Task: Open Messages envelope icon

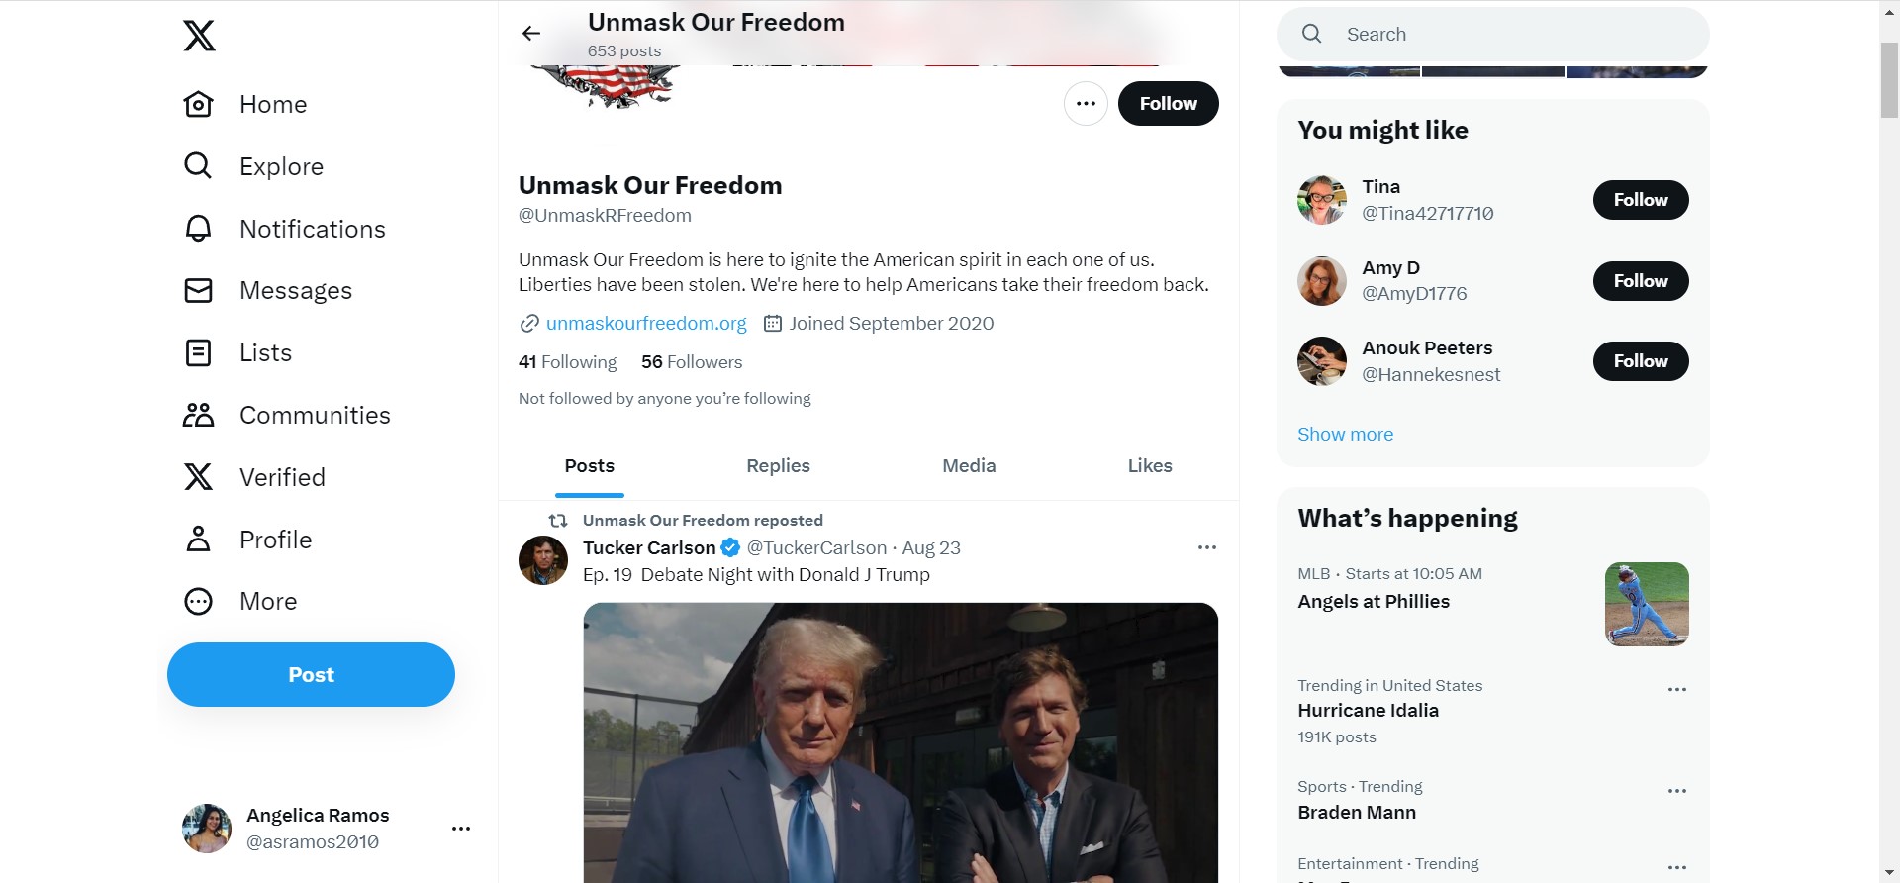Action: pyautogui.click(x=198, y=290)
